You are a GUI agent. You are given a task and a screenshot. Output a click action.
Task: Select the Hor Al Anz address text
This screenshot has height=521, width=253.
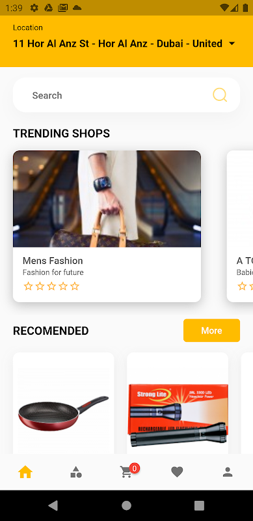[118, 44]
